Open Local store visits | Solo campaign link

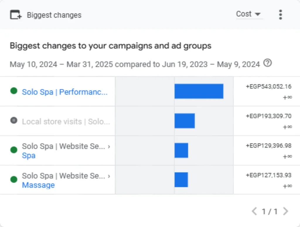click(x=66, y=122)
